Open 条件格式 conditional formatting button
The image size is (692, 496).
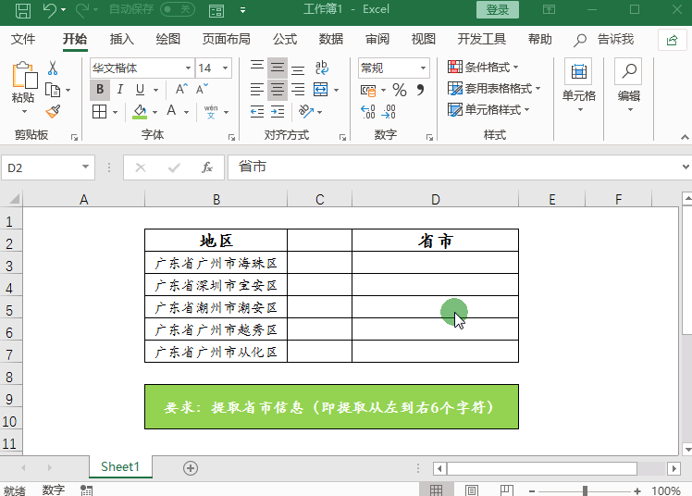484,68
